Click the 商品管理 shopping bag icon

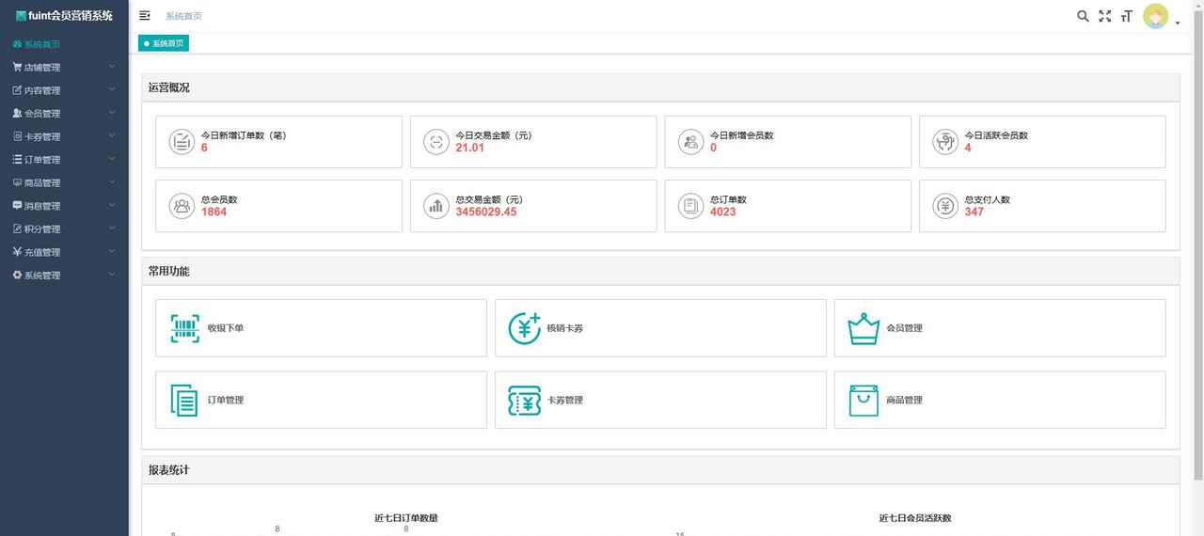pos(863,400)
